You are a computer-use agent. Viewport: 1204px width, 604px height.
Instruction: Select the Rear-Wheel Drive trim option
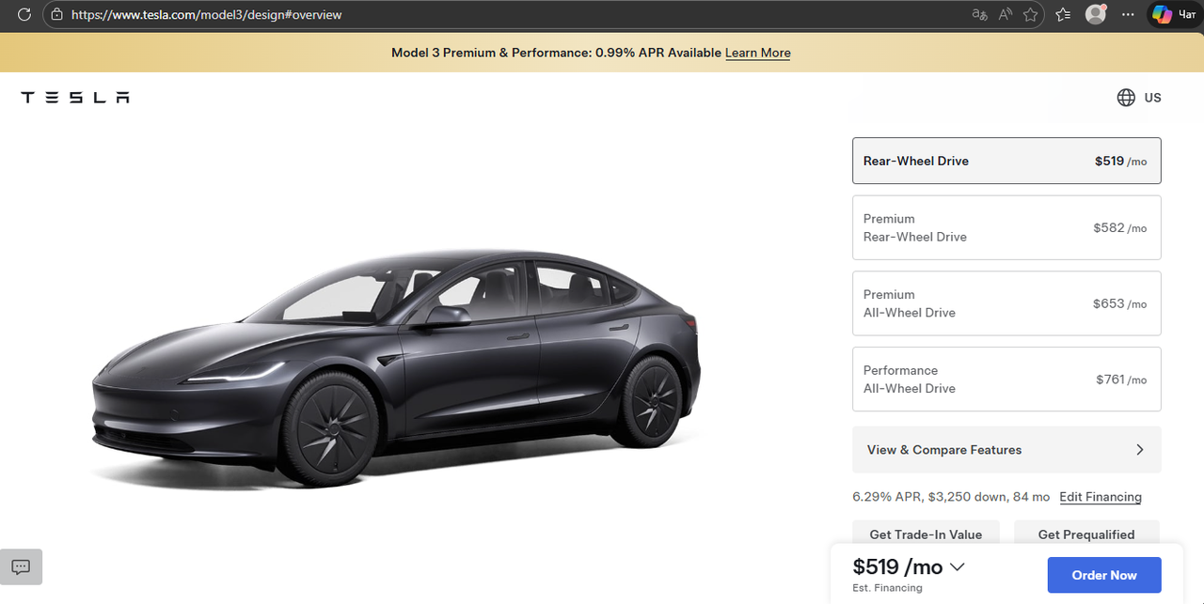(x=1006, y=161)
